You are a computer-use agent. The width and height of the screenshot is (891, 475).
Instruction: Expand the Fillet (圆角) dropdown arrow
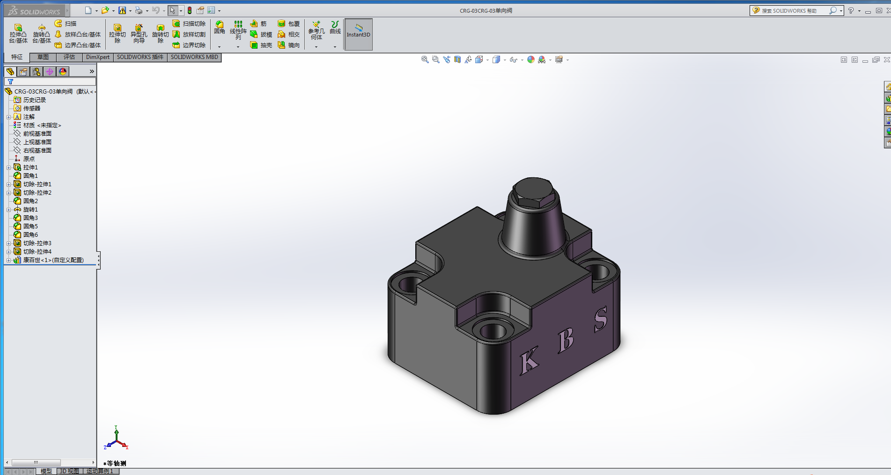point(219,47)
